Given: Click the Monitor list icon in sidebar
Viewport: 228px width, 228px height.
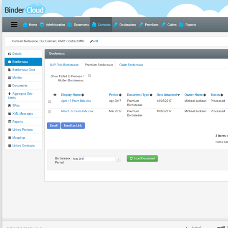Looking at the screenshot, I should click(x=10, y=78).
